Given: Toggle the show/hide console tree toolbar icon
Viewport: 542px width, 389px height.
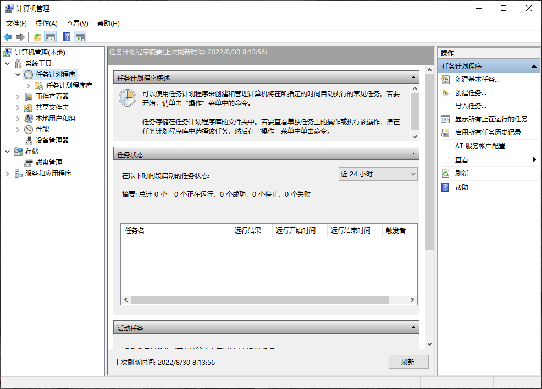Looking at the screenshot, I should (51, 37).
